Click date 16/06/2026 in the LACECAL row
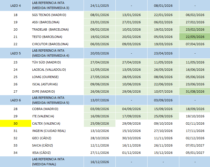Image resolution: width=210 pixels, height=167 pixels. 195,70
